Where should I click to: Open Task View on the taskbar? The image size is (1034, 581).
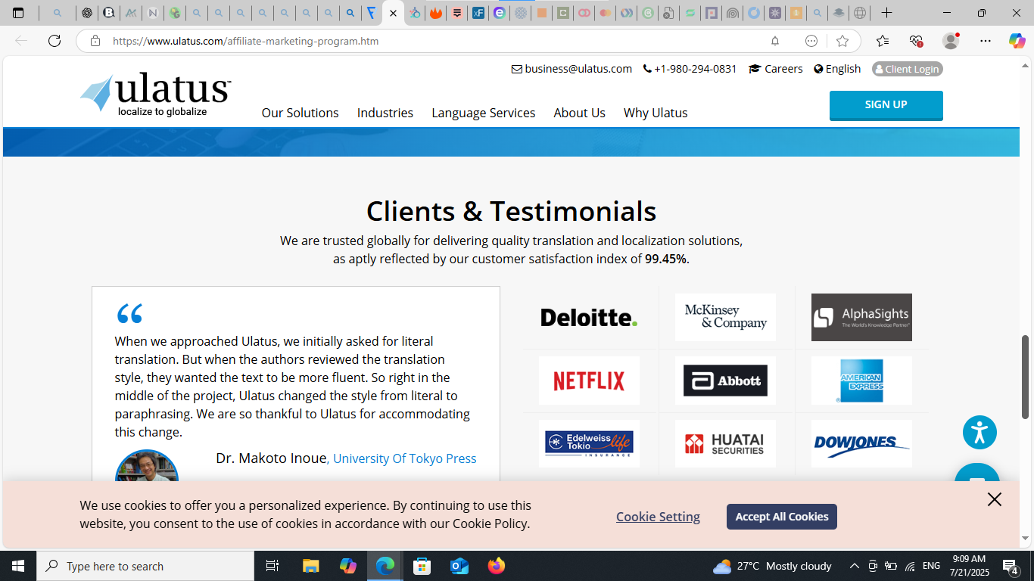pos(273,566)
